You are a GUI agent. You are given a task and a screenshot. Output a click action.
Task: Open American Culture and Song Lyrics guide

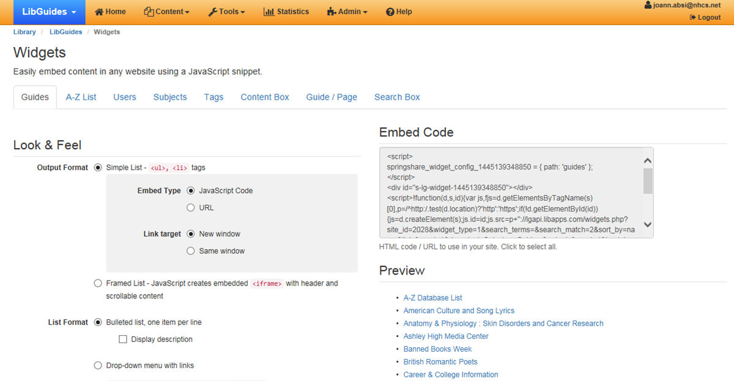tap(459, 311)
